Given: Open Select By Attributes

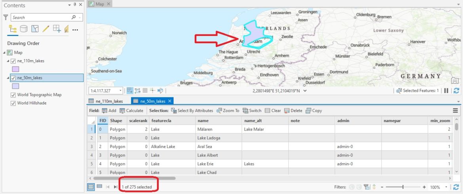Looking at the screenshot, I should point(192,111).
